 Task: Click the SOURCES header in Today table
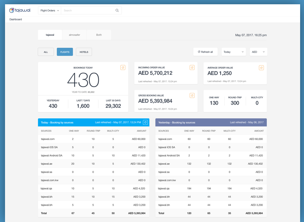[46, 131]
